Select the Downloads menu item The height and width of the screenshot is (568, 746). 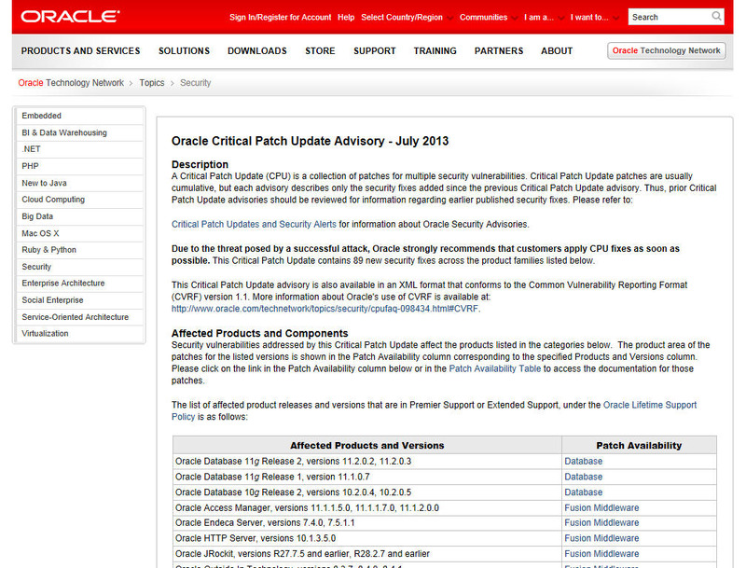pos(256,50)
